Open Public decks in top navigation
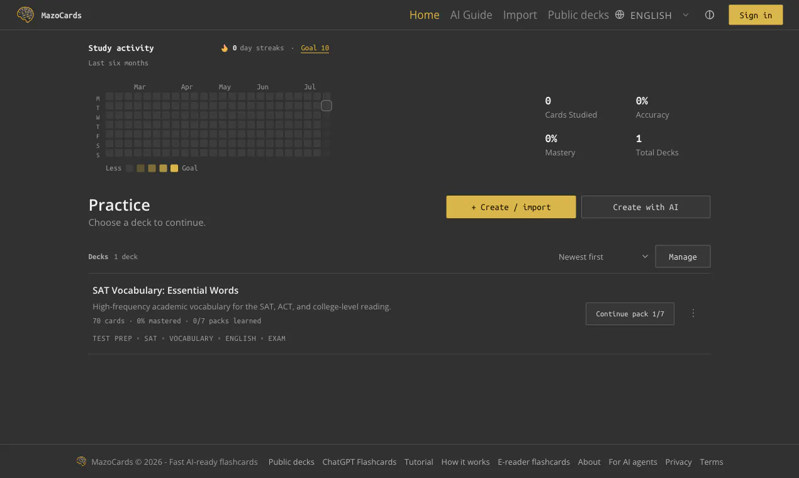 pos(578,15)
